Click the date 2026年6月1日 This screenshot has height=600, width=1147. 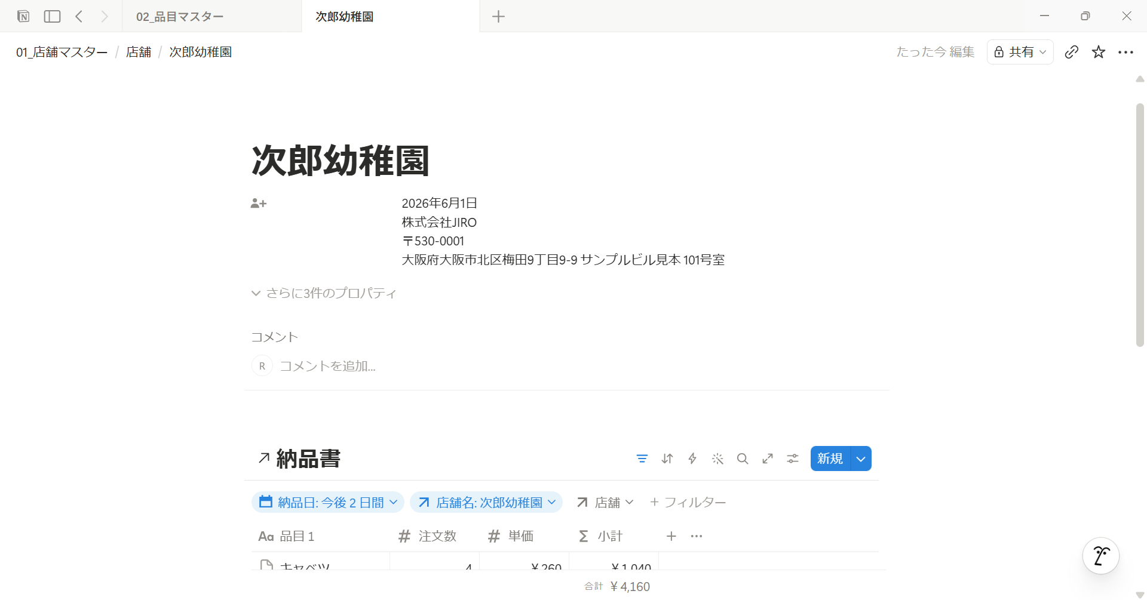439,203
